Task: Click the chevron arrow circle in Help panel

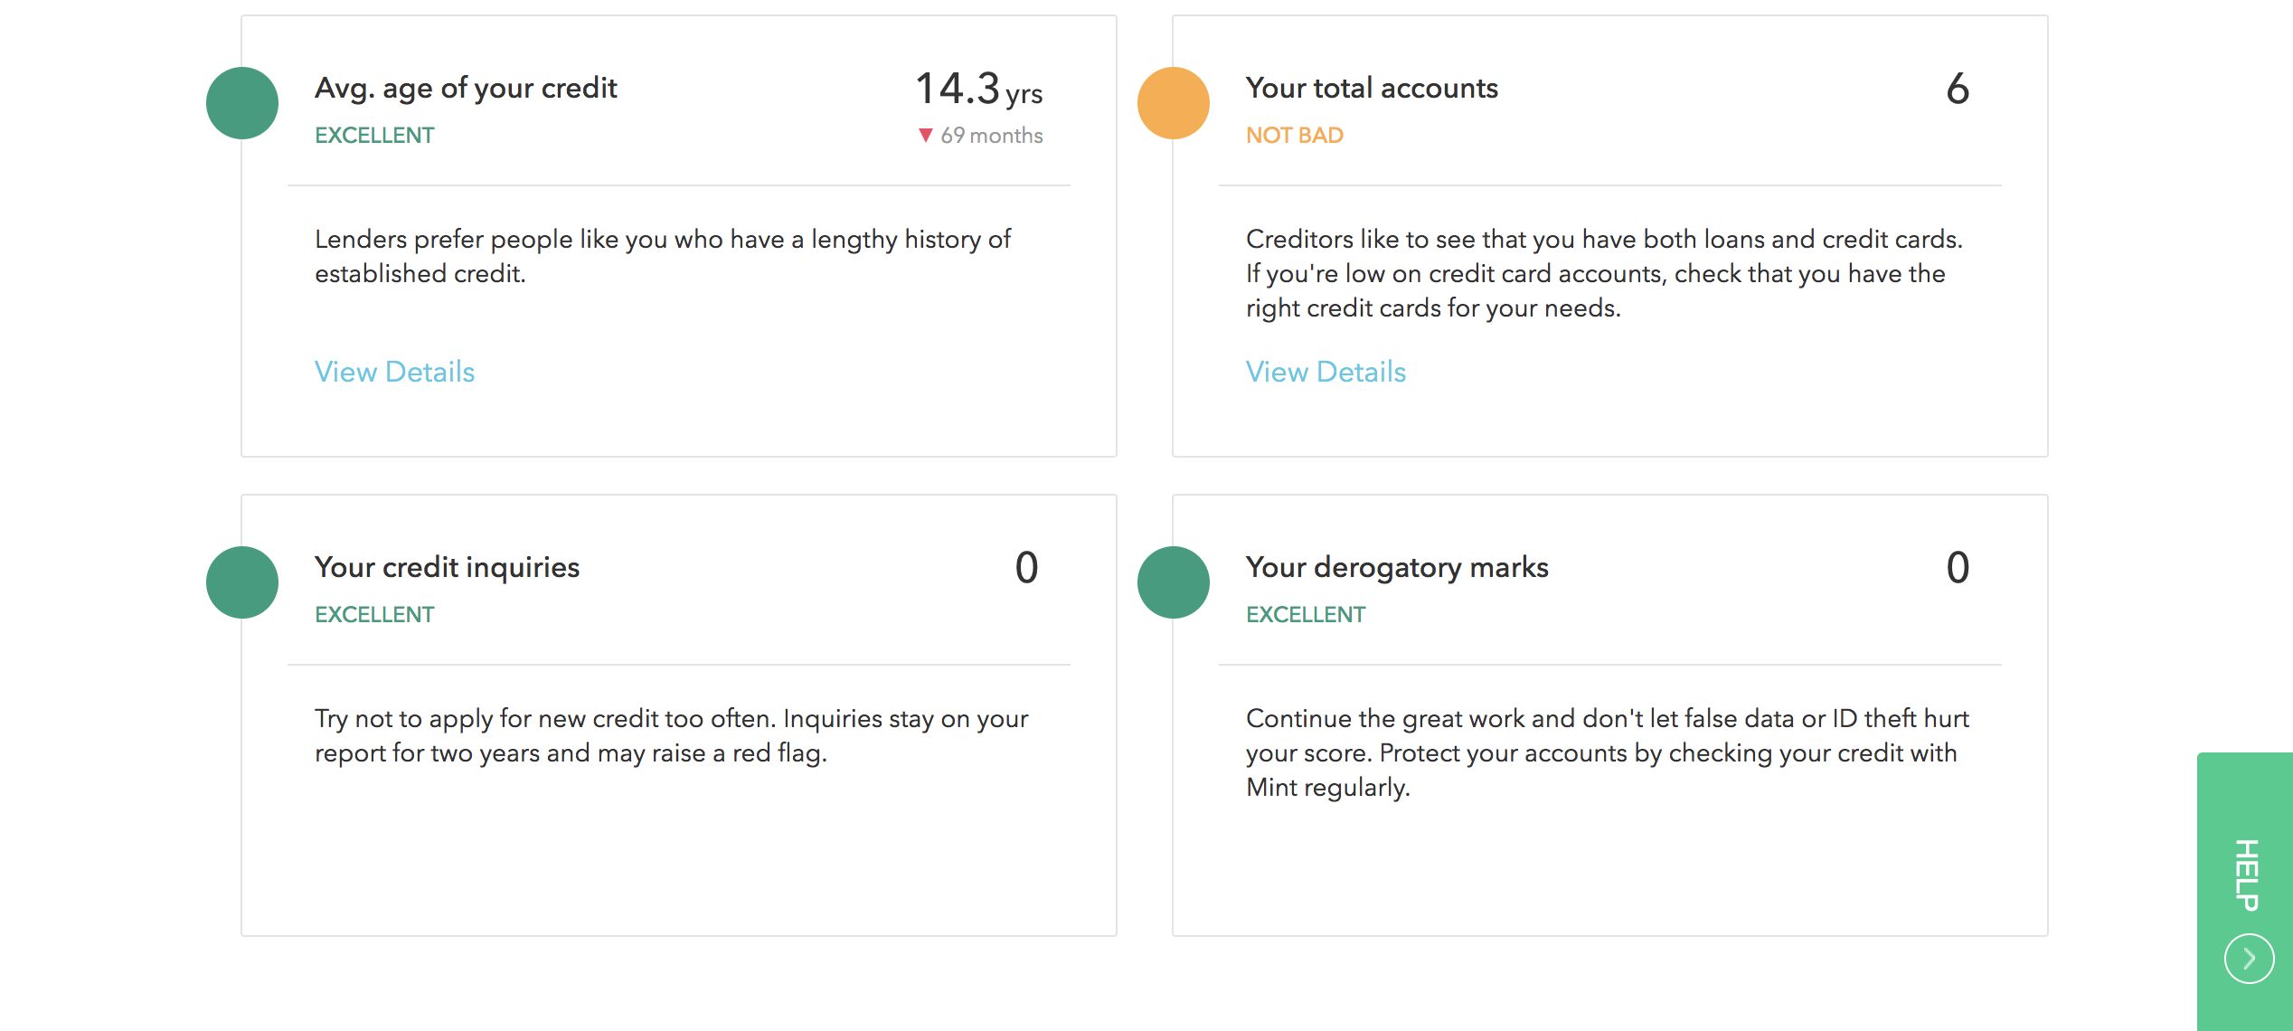Action: (2249, 959)
